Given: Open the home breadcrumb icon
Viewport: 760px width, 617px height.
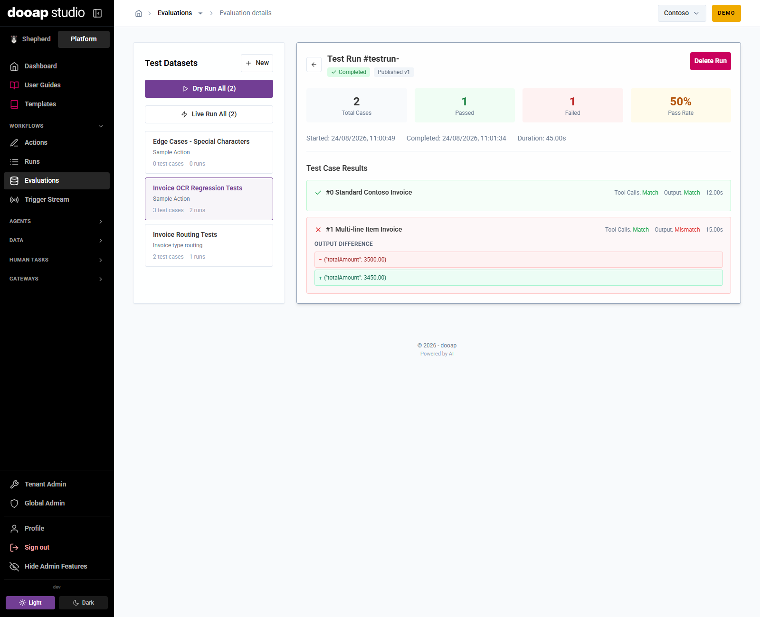Looking at the screenshot, I should click(x=139, y=13).
